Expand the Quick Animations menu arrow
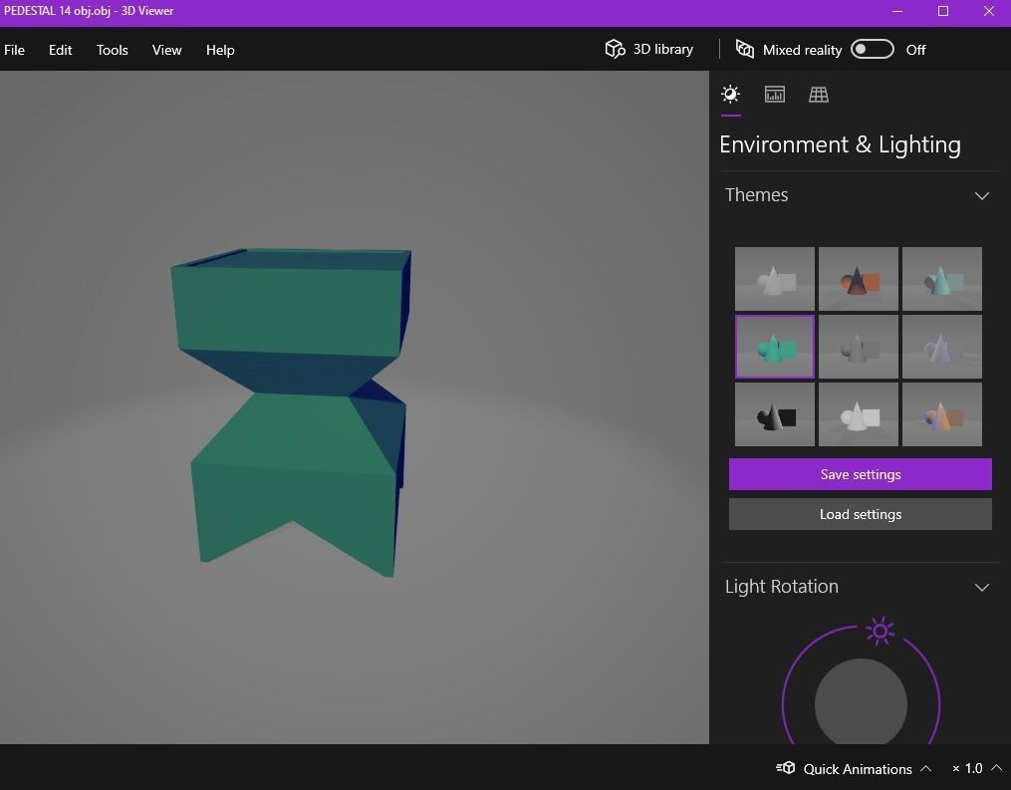 pos(926,768)
